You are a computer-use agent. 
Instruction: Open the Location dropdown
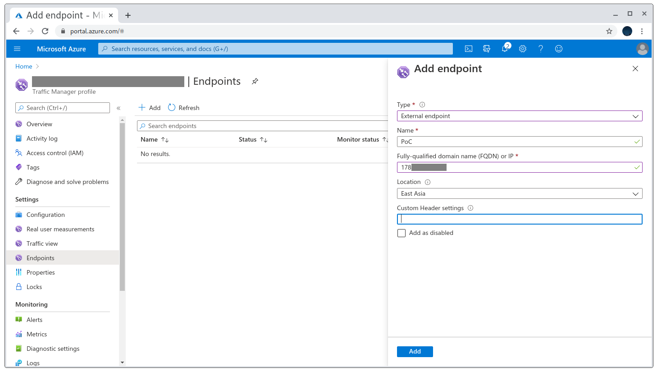520,194
